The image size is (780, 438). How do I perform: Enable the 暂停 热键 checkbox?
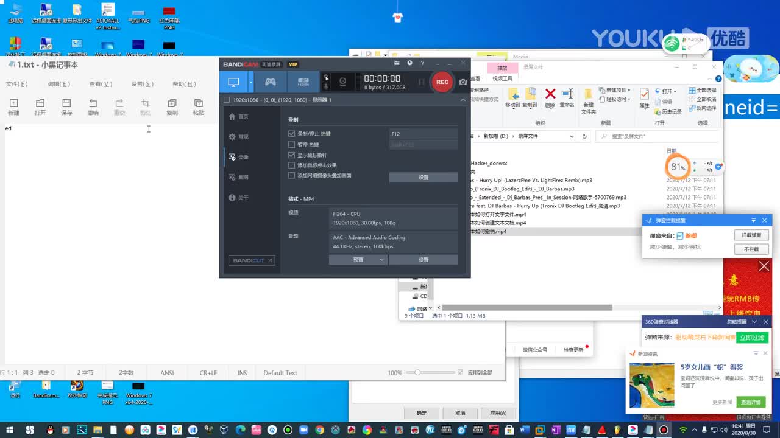pyautogui.click(x=291, y=144)
